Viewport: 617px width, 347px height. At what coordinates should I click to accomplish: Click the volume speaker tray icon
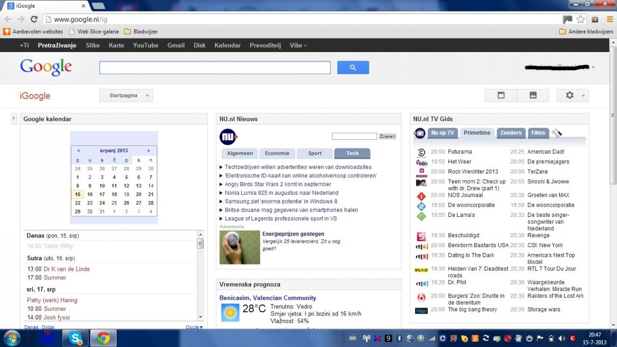tap(562, 338)
